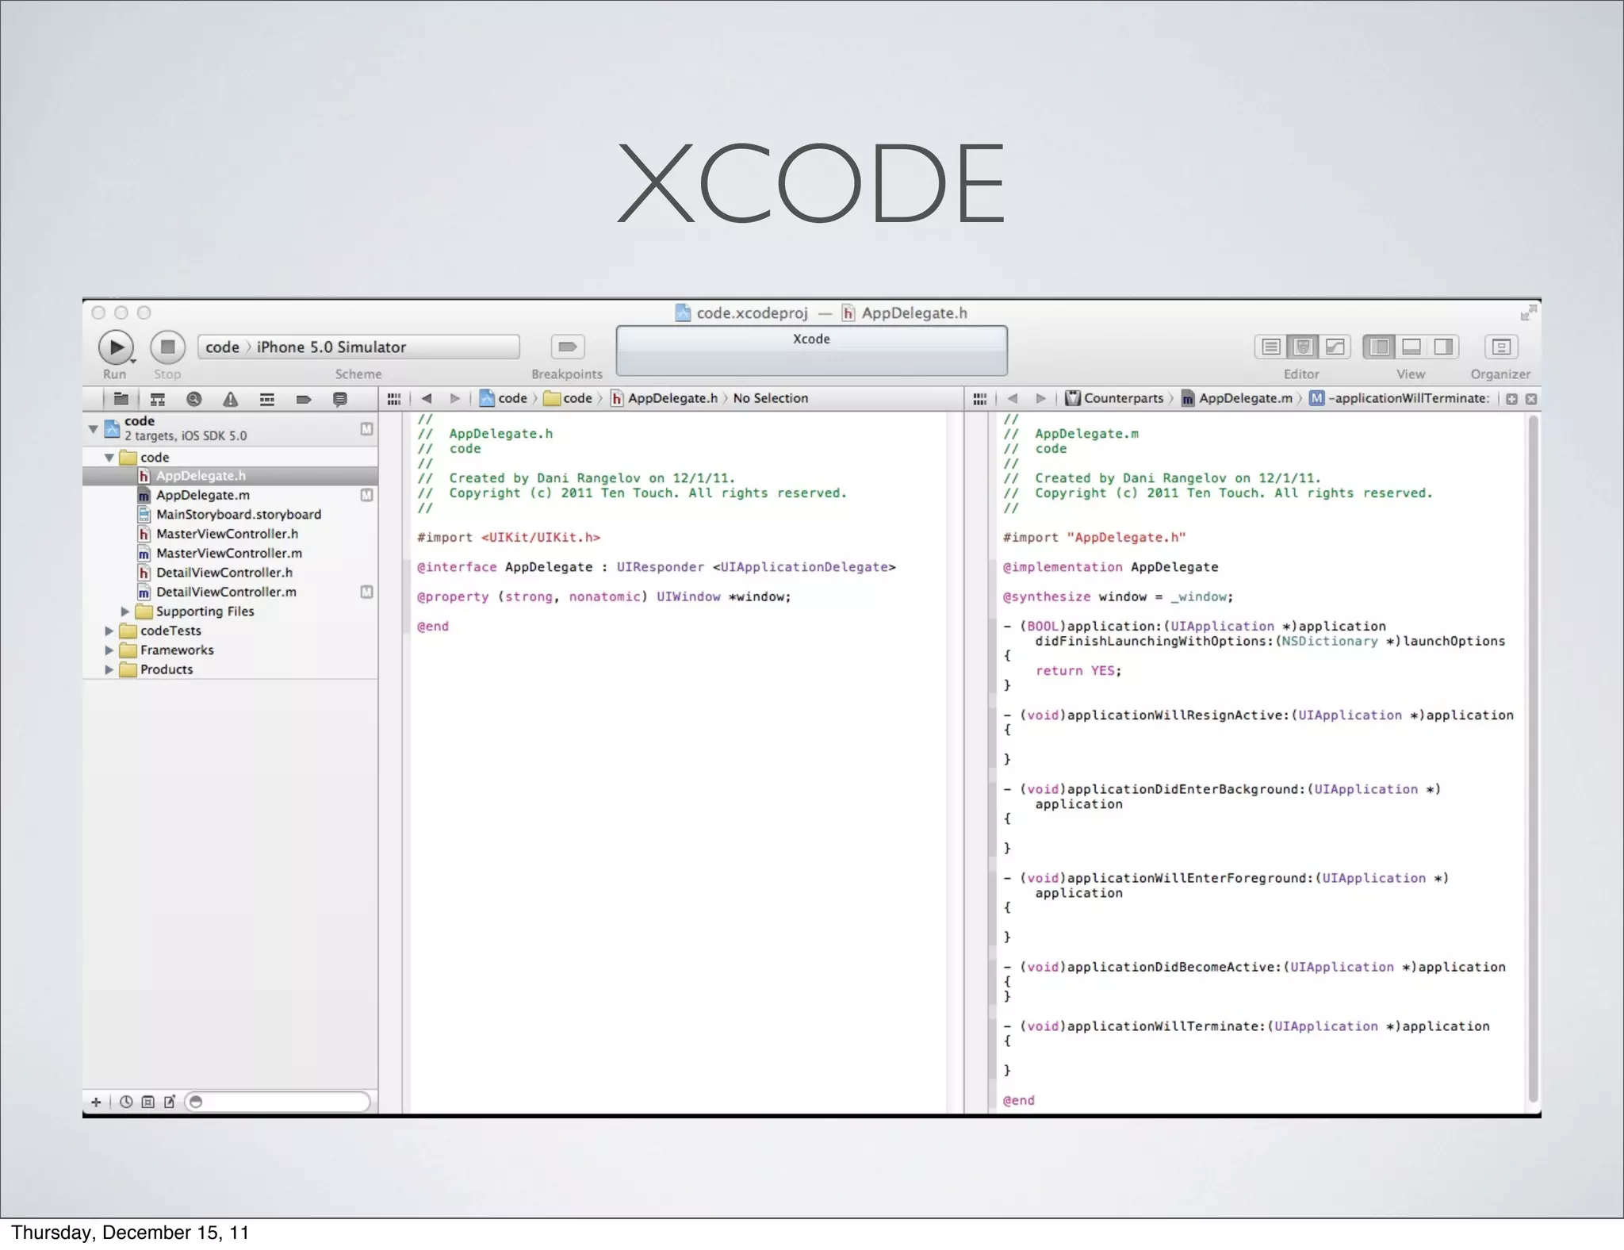Enter full screen with window corner arrows
Viewport: 1624px width, 1250px height.
coord(1528,312)
